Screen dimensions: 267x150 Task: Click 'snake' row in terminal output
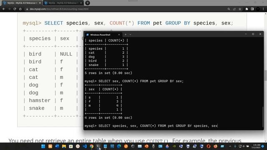coord(106,65)
